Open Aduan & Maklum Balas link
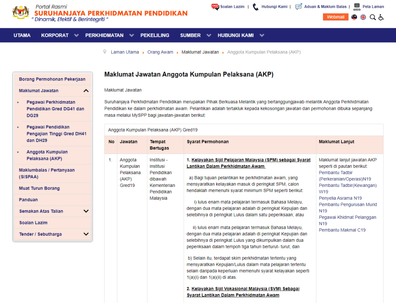This screenshot has width=396, height=303. click(x=325, y=7)
